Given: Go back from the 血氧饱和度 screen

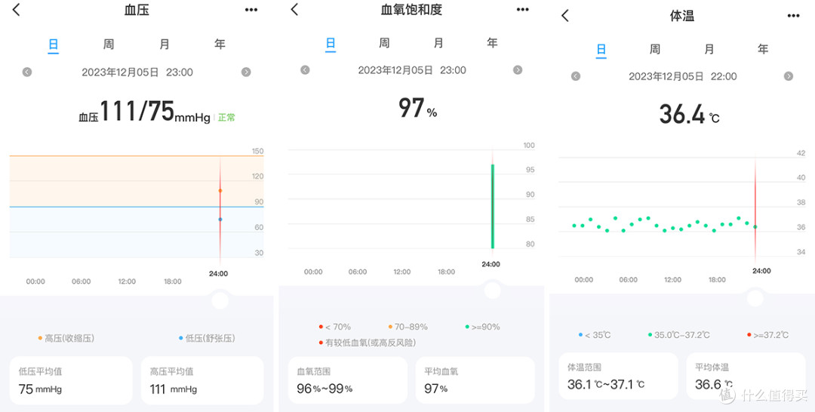Looking at the screenshot, I should 295,9.
